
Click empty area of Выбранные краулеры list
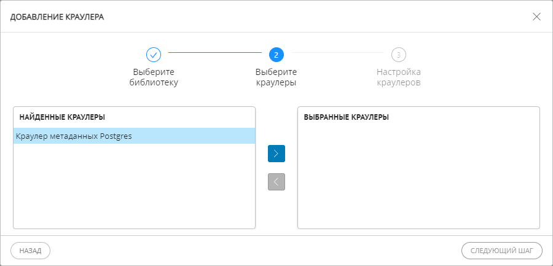click(418, 178)
